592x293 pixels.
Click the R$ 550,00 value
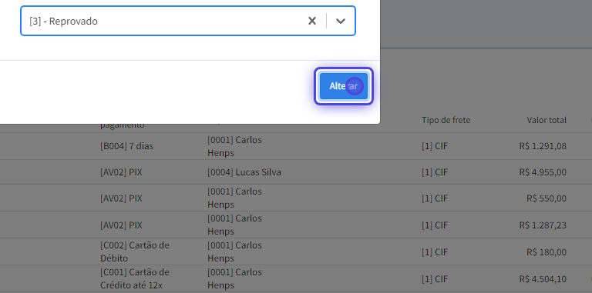pyautogui.click(x=547, y=198)
